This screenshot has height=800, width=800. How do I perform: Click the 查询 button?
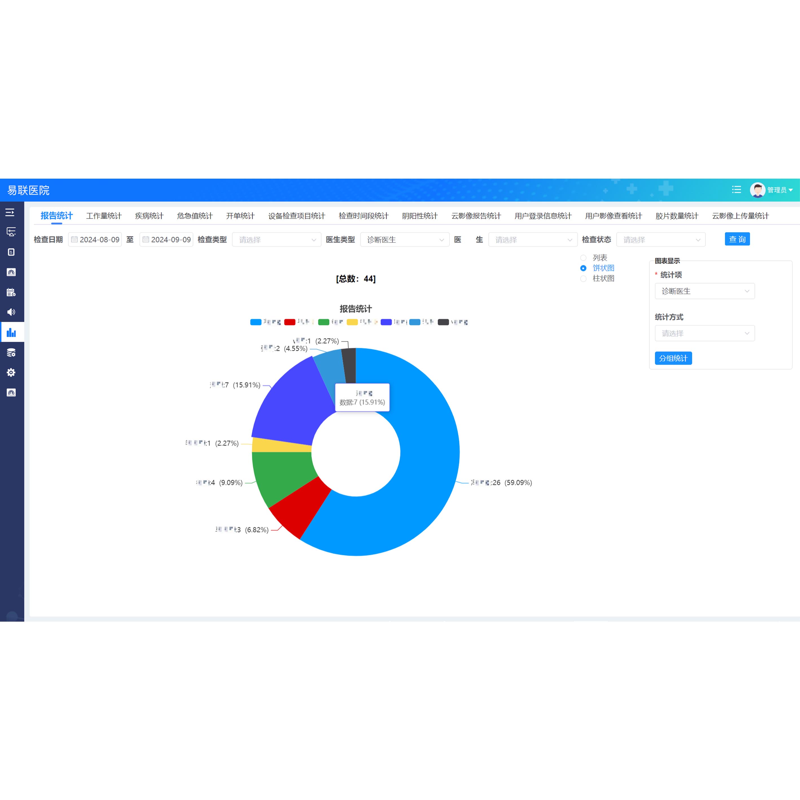pos(737,239)
